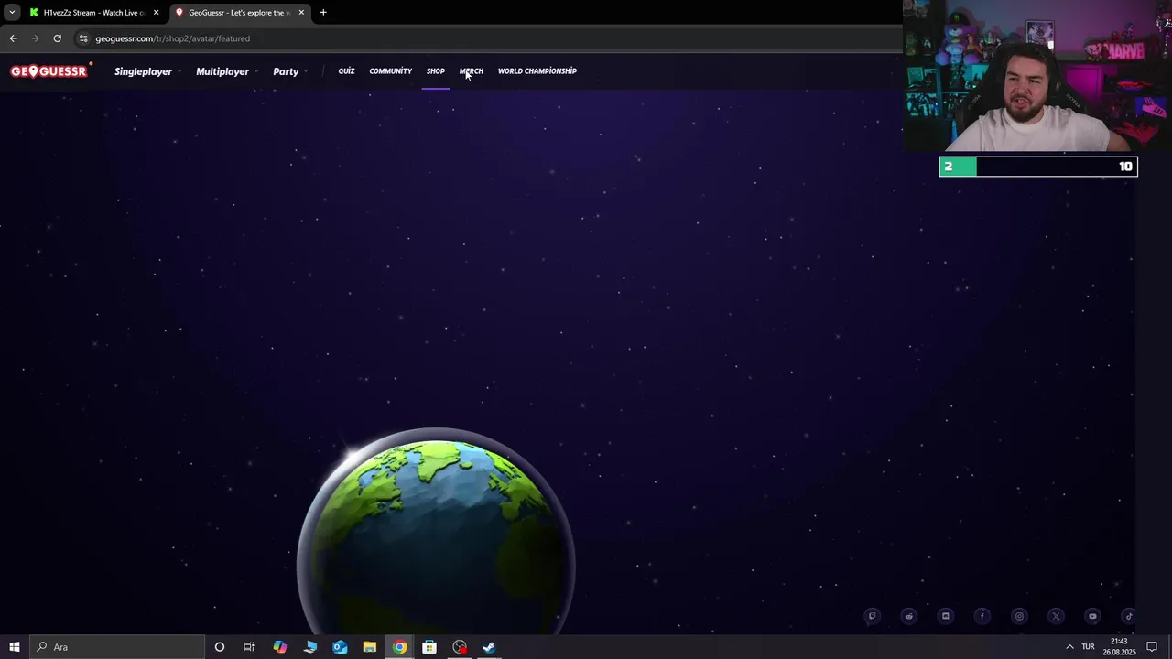The image size is (1172, 659).
Task: Go back with the browser back arrow
Action: [13, 38]
